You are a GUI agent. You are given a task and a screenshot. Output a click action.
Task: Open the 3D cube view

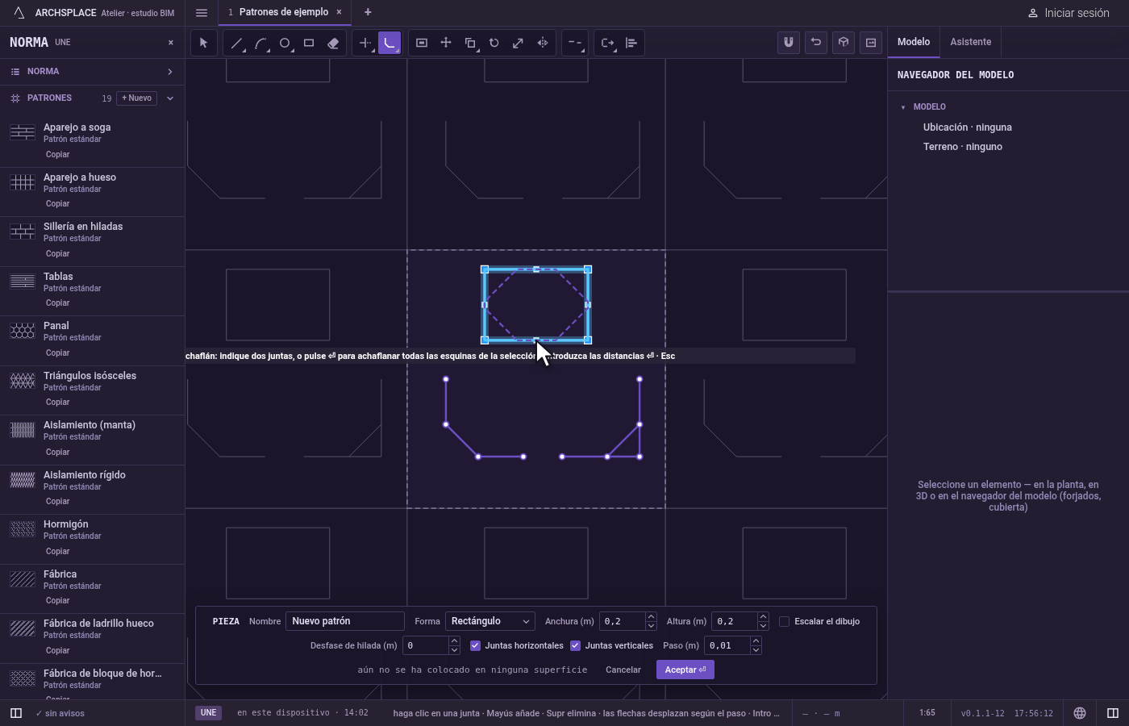click(x=844, y=43)
